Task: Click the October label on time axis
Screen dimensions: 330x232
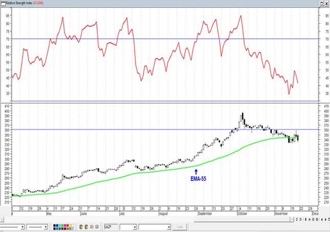Action: pos(242,214)
